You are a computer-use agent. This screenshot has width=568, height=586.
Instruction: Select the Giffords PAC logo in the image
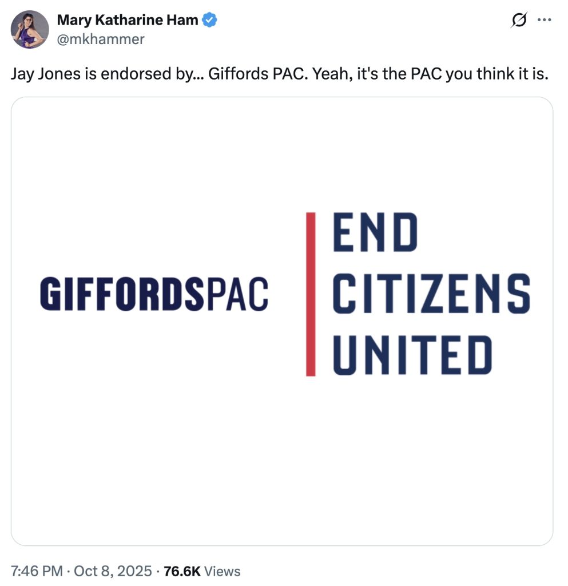click(x=154, y=294)
